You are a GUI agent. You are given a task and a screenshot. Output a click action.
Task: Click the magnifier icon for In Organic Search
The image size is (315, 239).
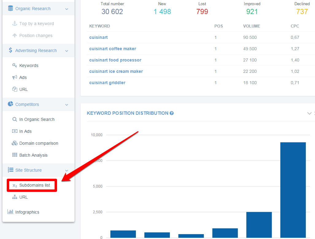tap(15, 119)
